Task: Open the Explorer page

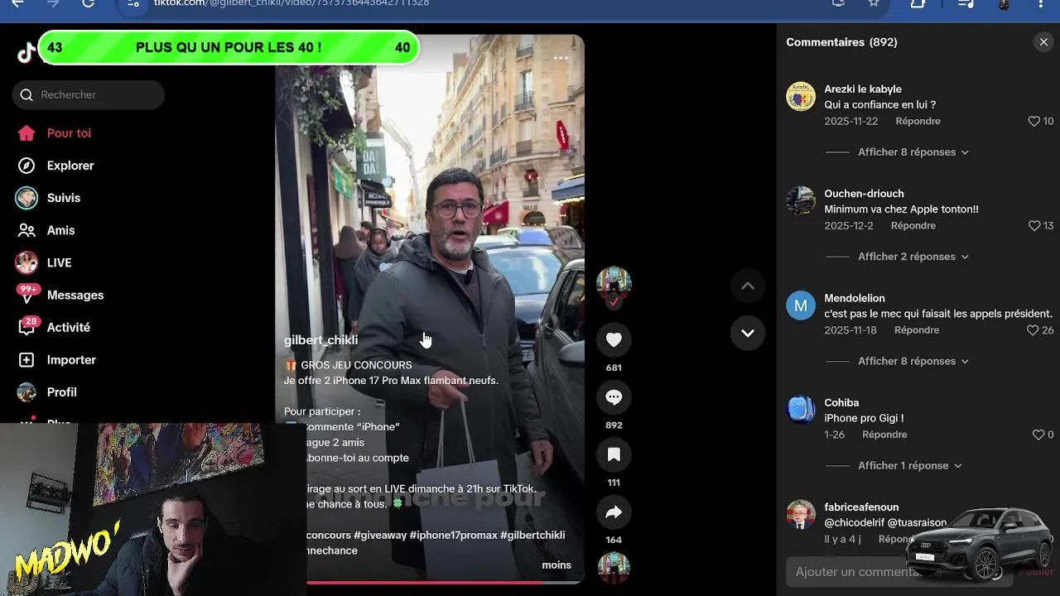Action: [x=70, y=166]
